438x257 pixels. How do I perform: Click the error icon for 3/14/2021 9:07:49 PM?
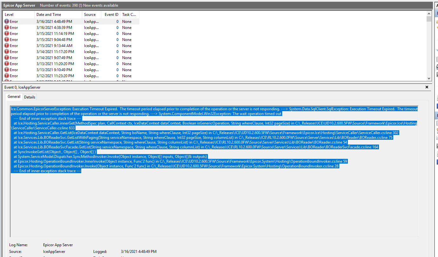[7, 58]
